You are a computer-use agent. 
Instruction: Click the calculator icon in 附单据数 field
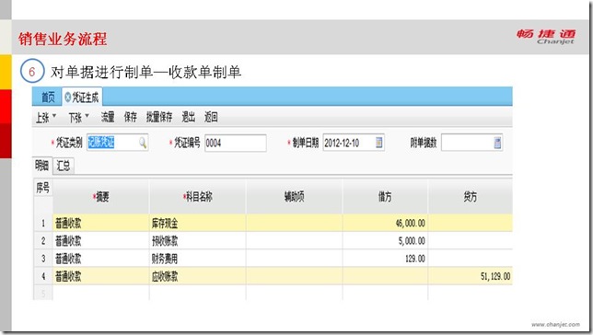click(x=497, y=143)
